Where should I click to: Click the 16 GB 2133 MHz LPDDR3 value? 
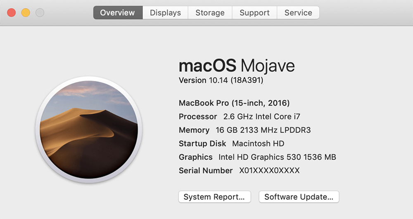263,130
